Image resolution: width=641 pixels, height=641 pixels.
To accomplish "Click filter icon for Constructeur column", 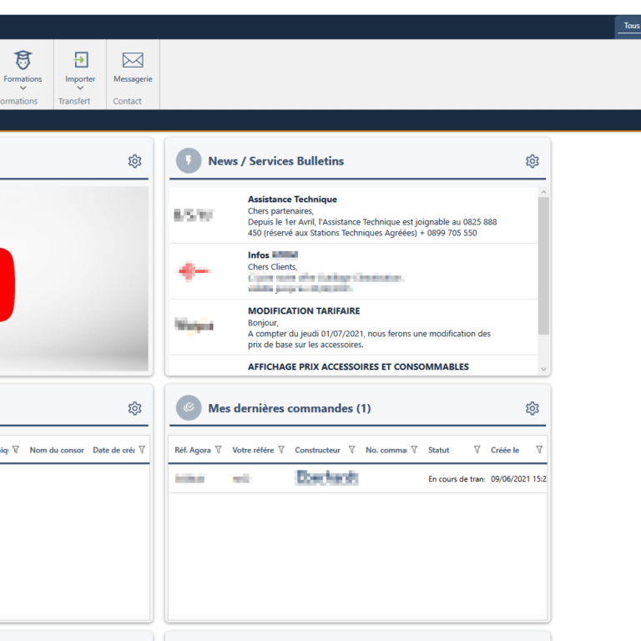I will pos(351,450).
